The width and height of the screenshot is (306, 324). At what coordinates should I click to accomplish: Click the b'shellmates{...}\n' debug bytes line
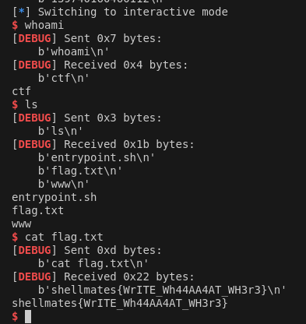click(162, 290)
